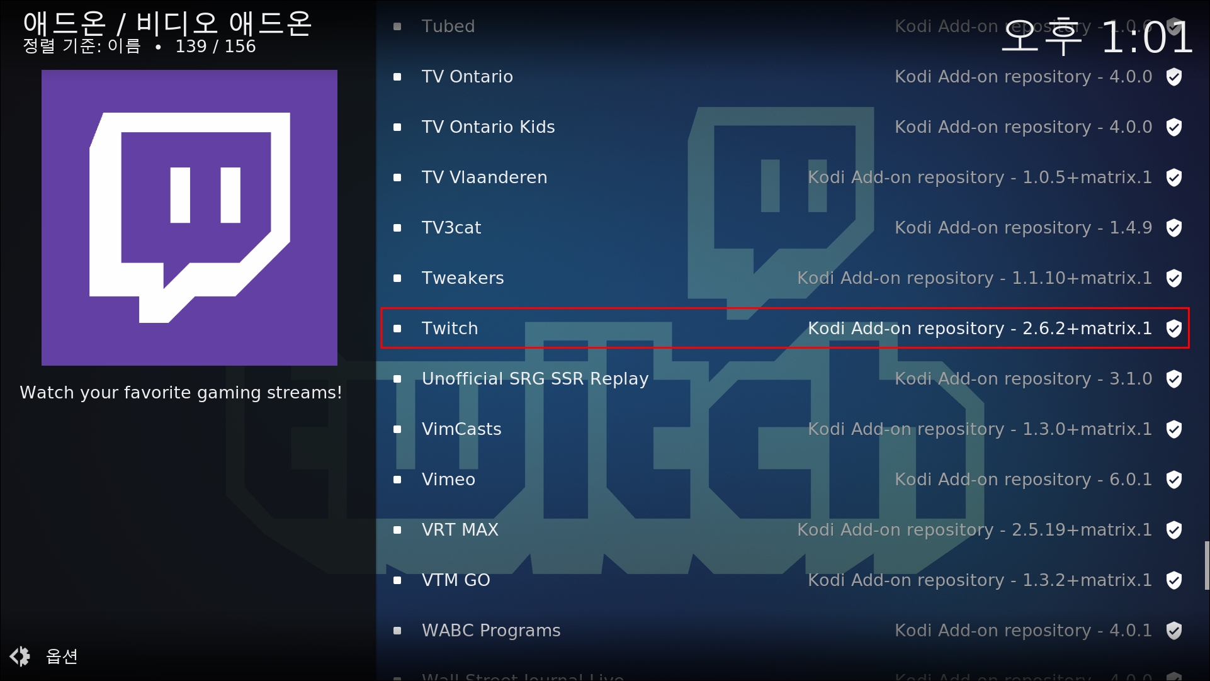Select the Twitch add-on entry
This screenshot has height=681, width=1210.
(785, 328)
